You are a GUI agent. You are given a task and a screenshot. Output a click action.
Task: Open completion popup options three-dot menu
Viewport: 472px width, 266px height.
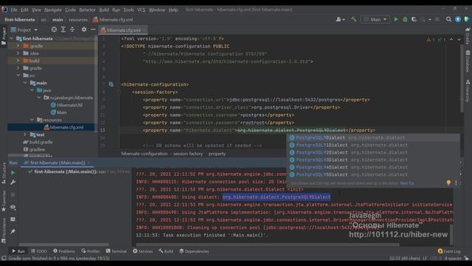tap(456, 183)
